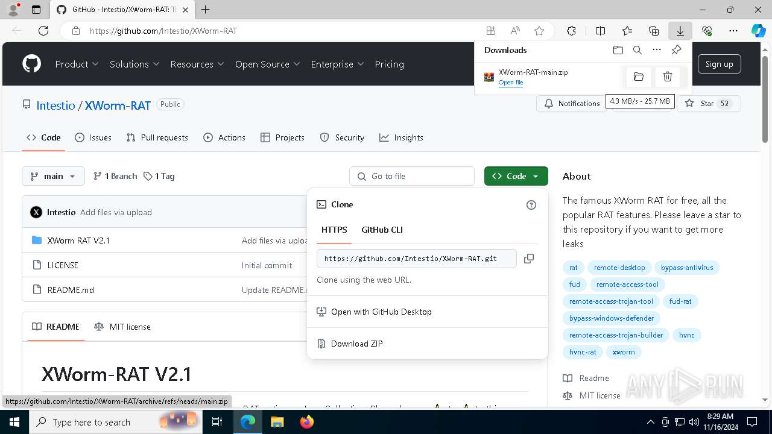Image resolution: width=772 pixels, height=434 pixels.
Task: Click the browser back arrow
Action: [x=17, y=31]
